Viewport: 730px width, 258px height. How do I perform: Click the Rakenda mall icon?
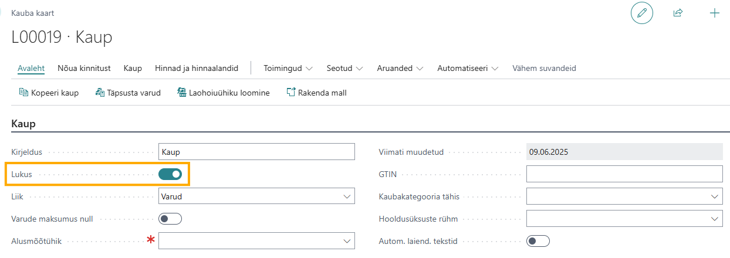click(x=290, y=93)
